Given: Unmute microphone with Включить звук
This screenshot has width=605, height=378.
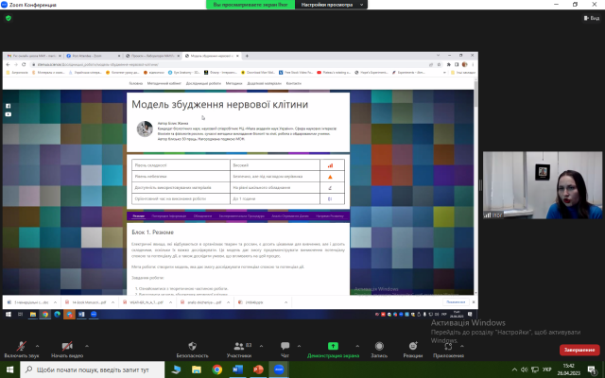Looking at the screenshot, I should point(22,350).
